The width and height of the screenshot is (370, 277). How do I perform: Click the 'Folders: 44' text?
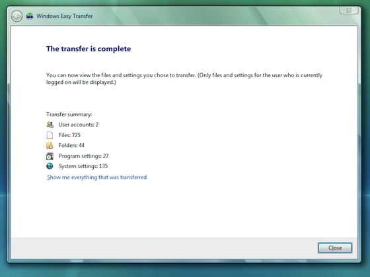tap(71, 145)
